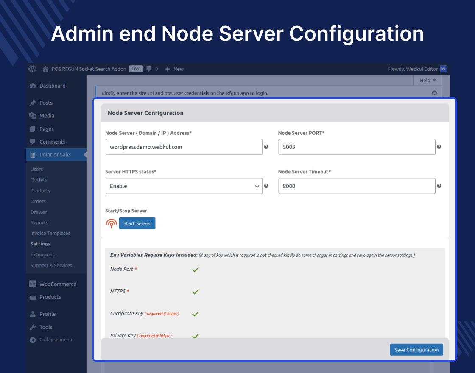Image resolution: width=475 pixels, height=373 pixels.
Task: Click the Live status badge
Action: [136, 69]
